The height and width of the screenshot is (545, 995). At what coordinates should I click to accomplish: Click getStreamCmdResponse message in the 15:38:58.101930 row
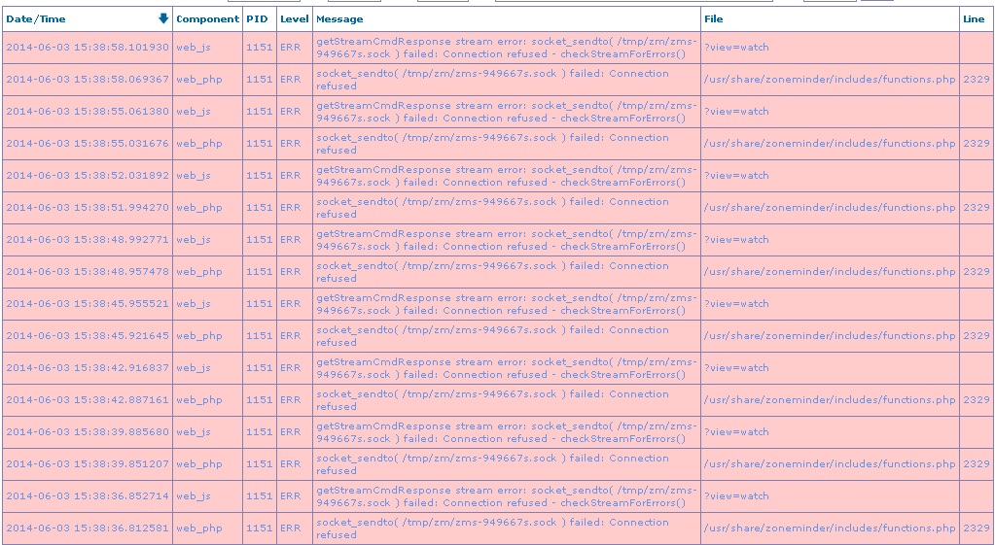point(507,47)
